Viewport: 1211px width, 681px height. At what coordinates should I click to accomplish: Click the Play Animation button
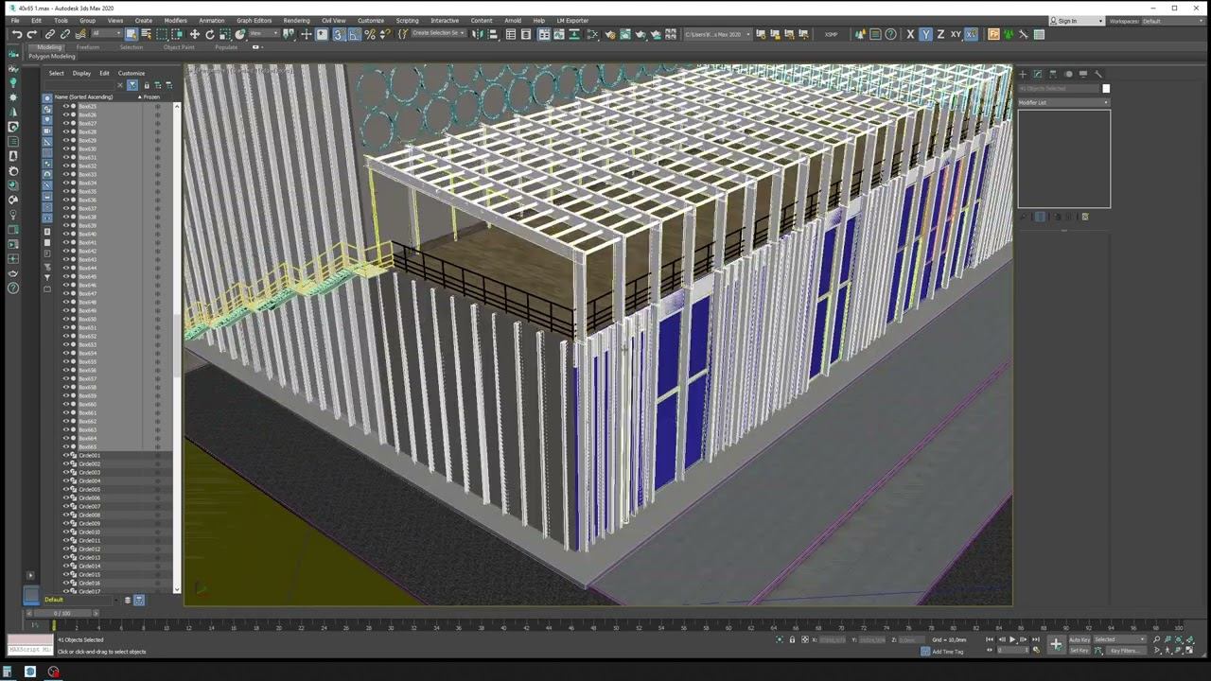pyautogui.click(x=1012, y=639)
